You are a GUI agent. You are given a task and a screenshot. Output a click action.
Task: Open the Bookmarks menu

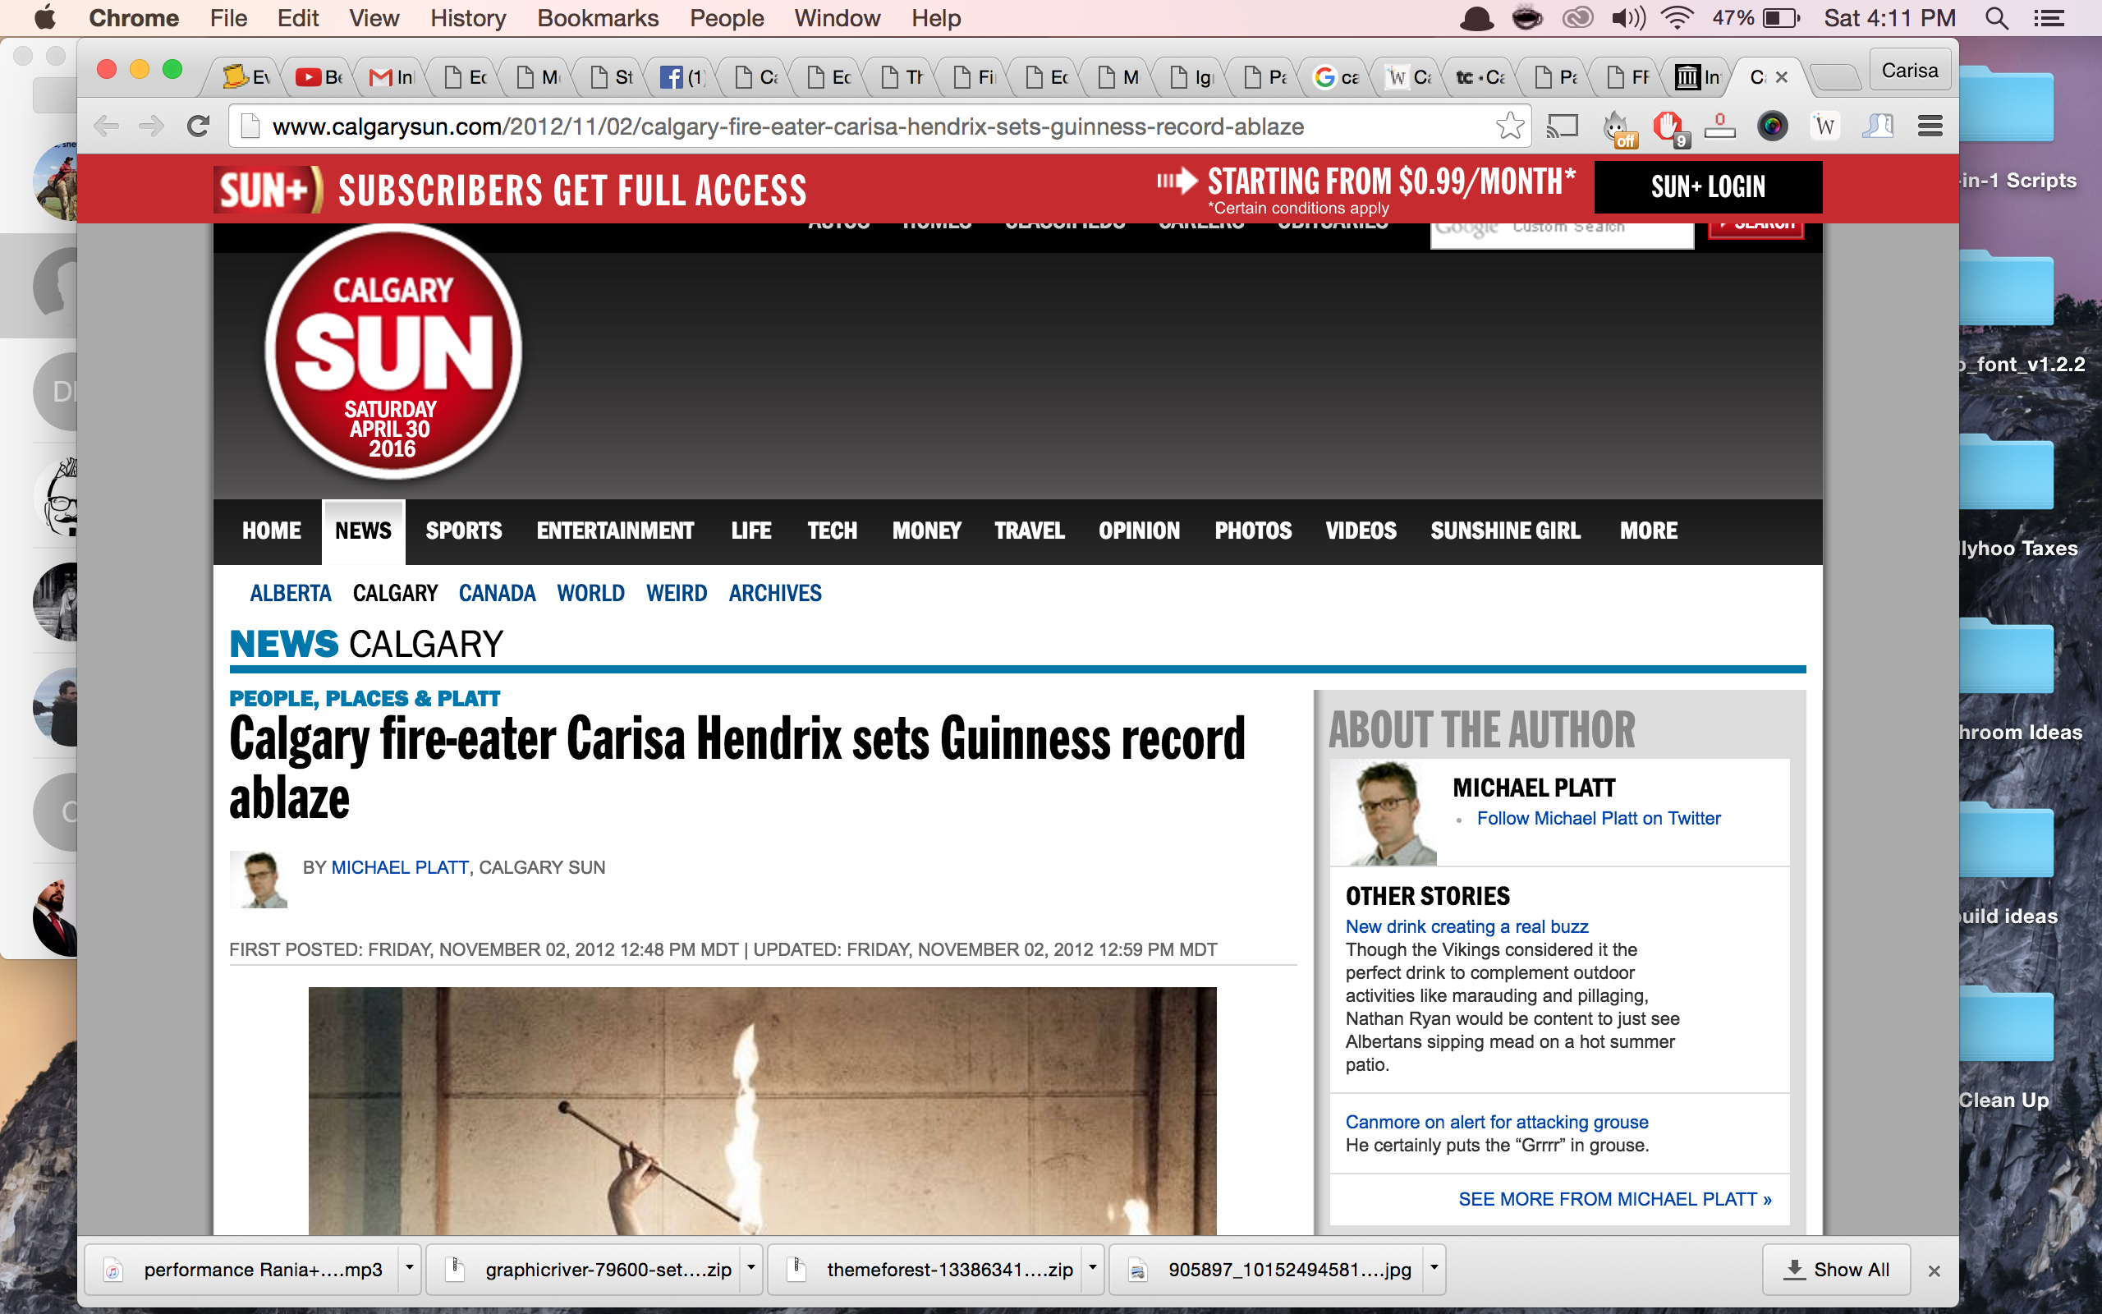point(598,18)
